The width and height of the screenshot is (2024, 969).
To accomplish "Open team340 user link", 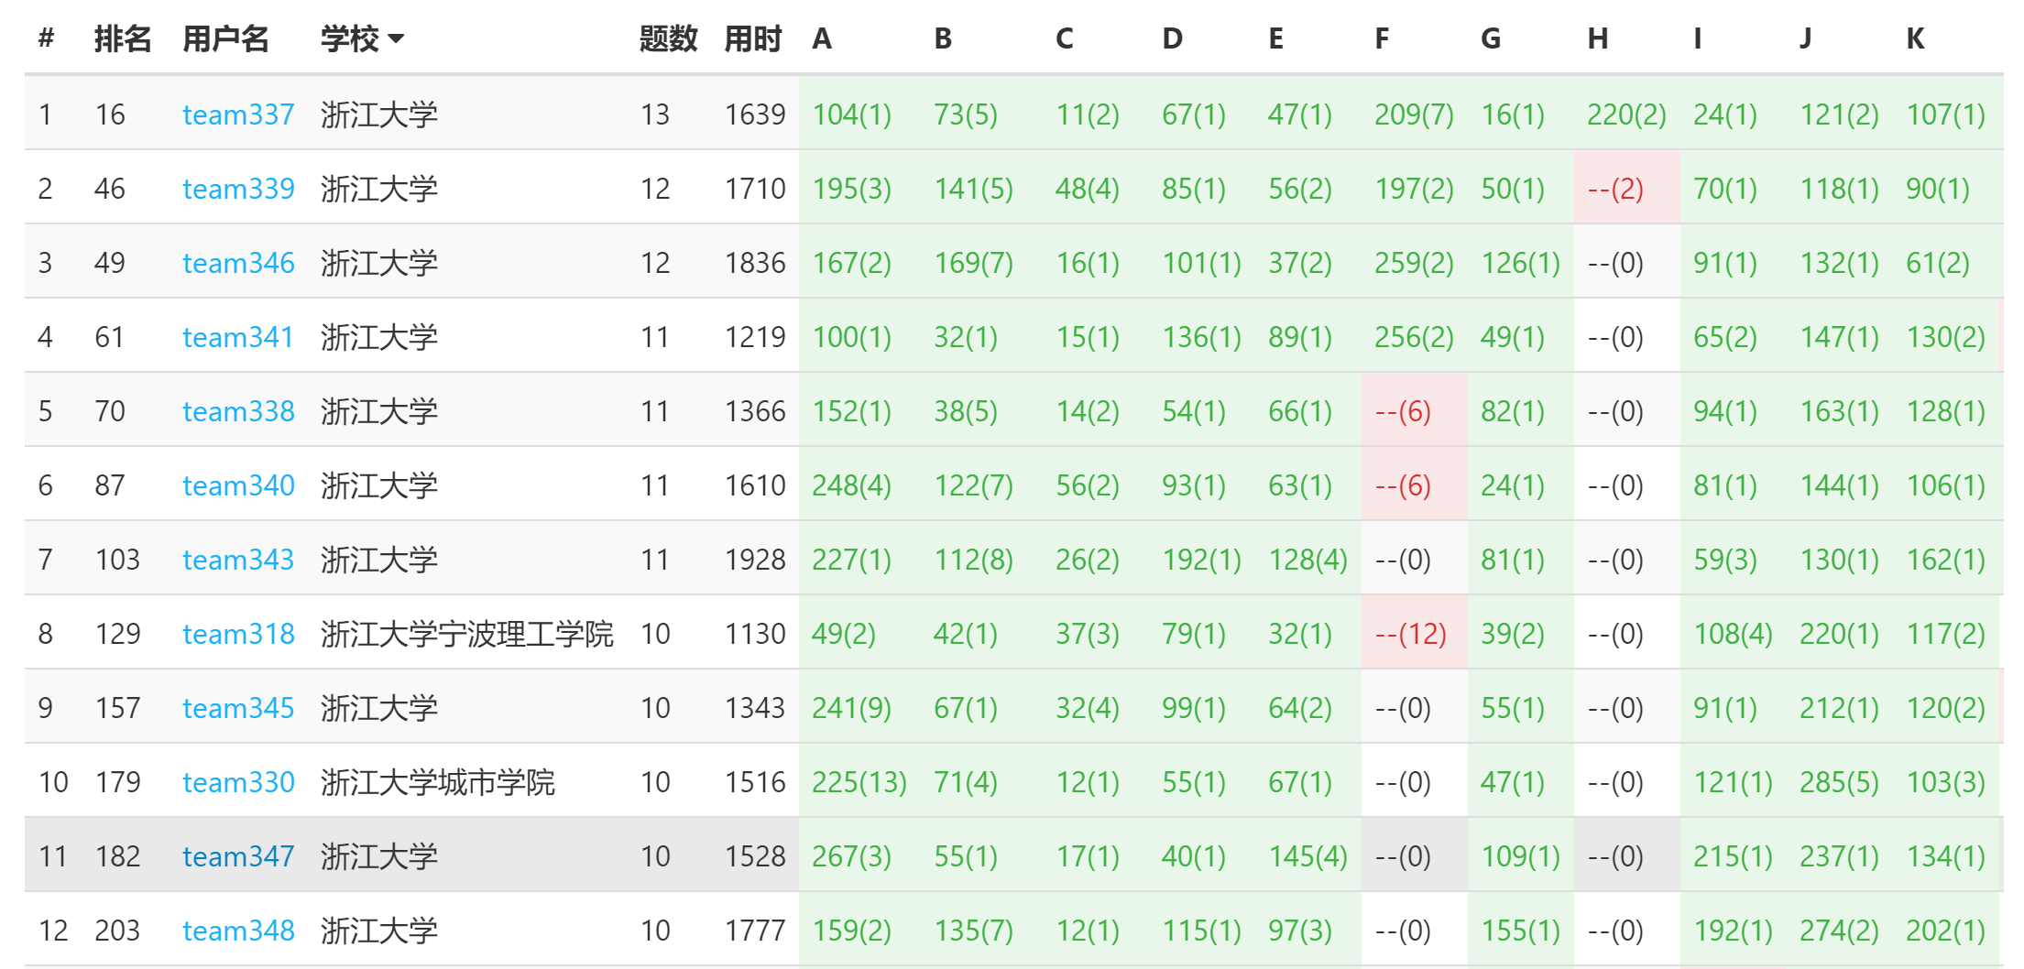I will pyautogui.click(x=238, y=485).
